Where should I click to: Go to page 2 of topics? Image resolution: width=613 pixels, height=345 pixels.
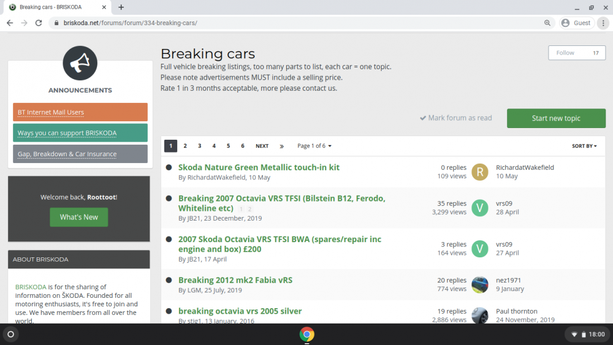(x=185, y=146)
